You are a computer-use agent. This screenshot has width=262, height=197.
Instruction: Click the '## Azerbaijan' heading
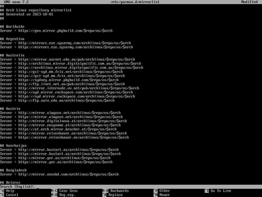coord(13,146)
